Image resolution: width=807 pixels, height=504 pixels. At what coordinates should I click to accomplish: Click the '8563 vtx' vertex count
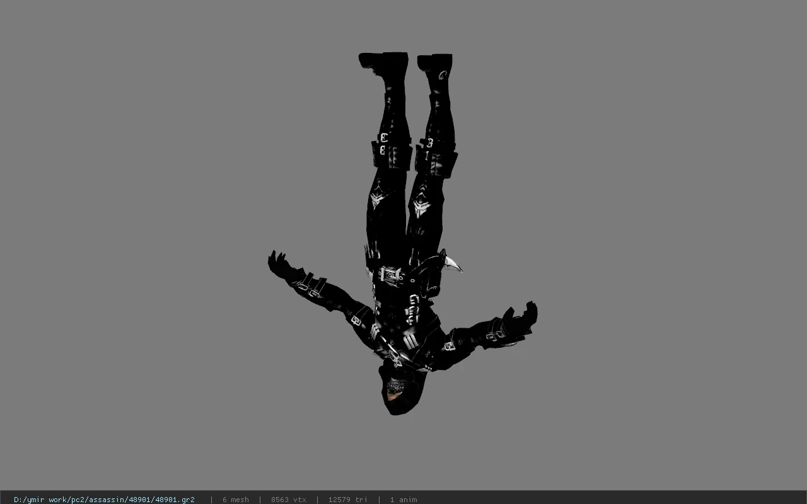click(x=289, y=500)
